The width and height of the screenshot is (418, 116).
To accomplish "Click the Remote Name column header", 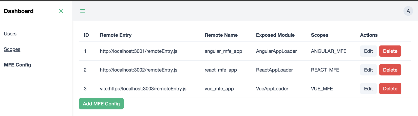I will point(221,35).
